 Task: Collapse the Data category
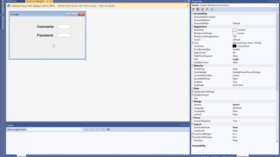(x=192, y=88)
